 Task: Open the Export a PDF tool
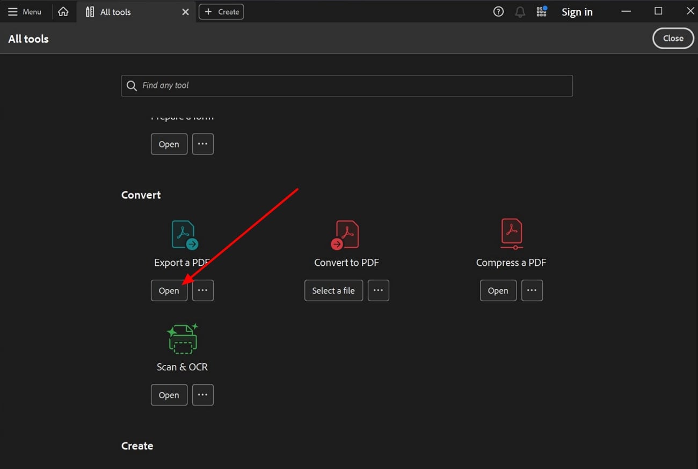(169, 291)
